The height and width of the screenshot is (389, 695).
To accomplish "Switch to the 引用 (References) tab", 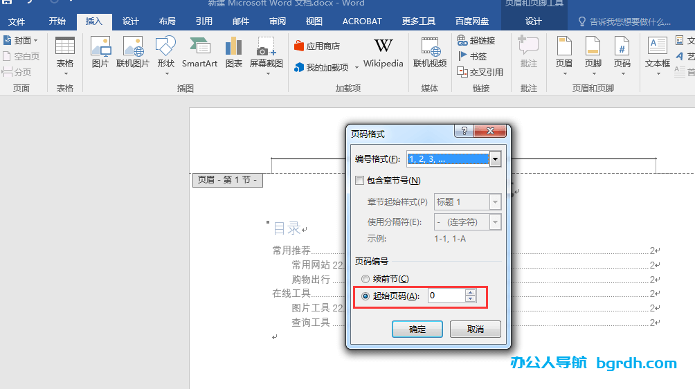I will click(204, 21).
